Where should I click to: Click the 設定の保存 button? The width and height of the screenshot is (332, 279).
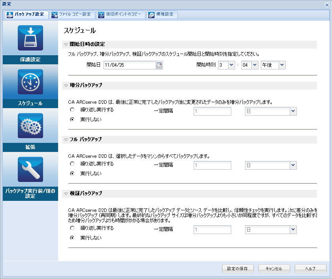238,268
